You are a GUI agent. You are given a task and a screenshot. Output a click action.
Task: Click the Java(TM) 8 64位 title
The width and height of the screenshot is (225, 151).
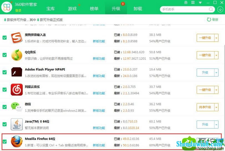pyautogui.click(x=37, y=121)
